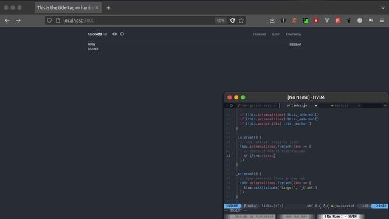Viewport: 389px width, 219px height.
Task: Click the this.internalLinks.forEach line
Action: (x=275, y=147)
